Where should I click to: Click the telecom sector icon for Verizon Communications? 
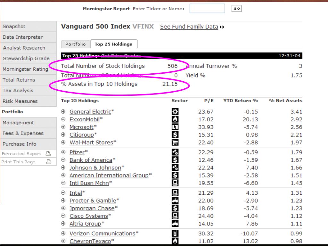(175, 233)
